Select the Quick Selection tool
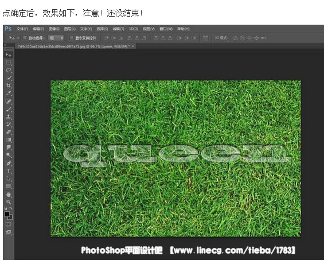The image size is (324, 260). pos(9,78)
